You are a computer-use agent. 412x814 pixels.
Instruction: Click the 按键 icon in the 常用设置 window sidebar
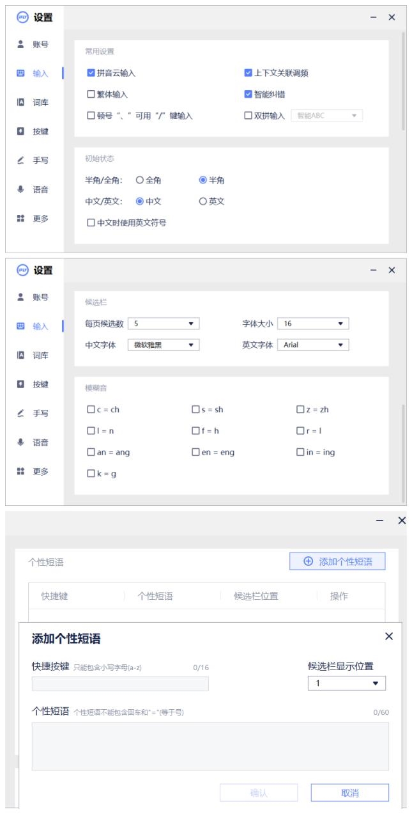pos(20,131)
